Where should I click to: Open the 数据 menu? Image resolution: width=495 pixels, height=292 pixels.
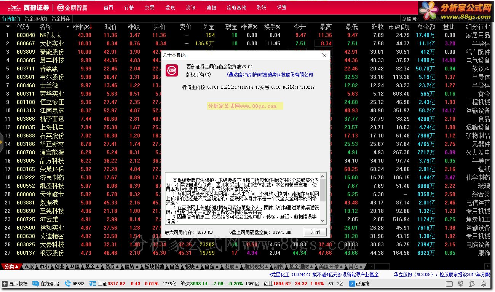[211, 8]
